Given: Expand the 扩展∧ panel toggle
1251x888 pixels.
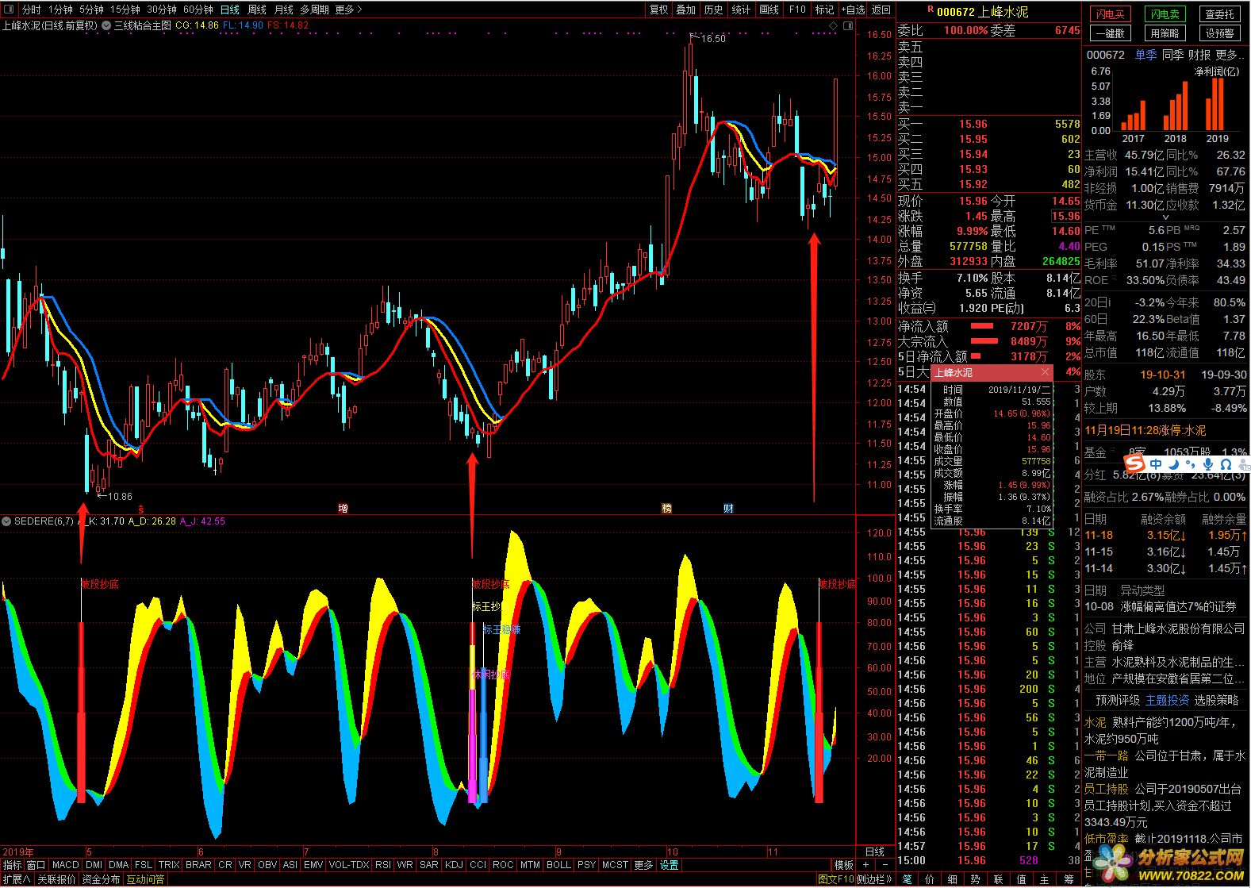Looking at the screenshot, I should coord(16,879).
